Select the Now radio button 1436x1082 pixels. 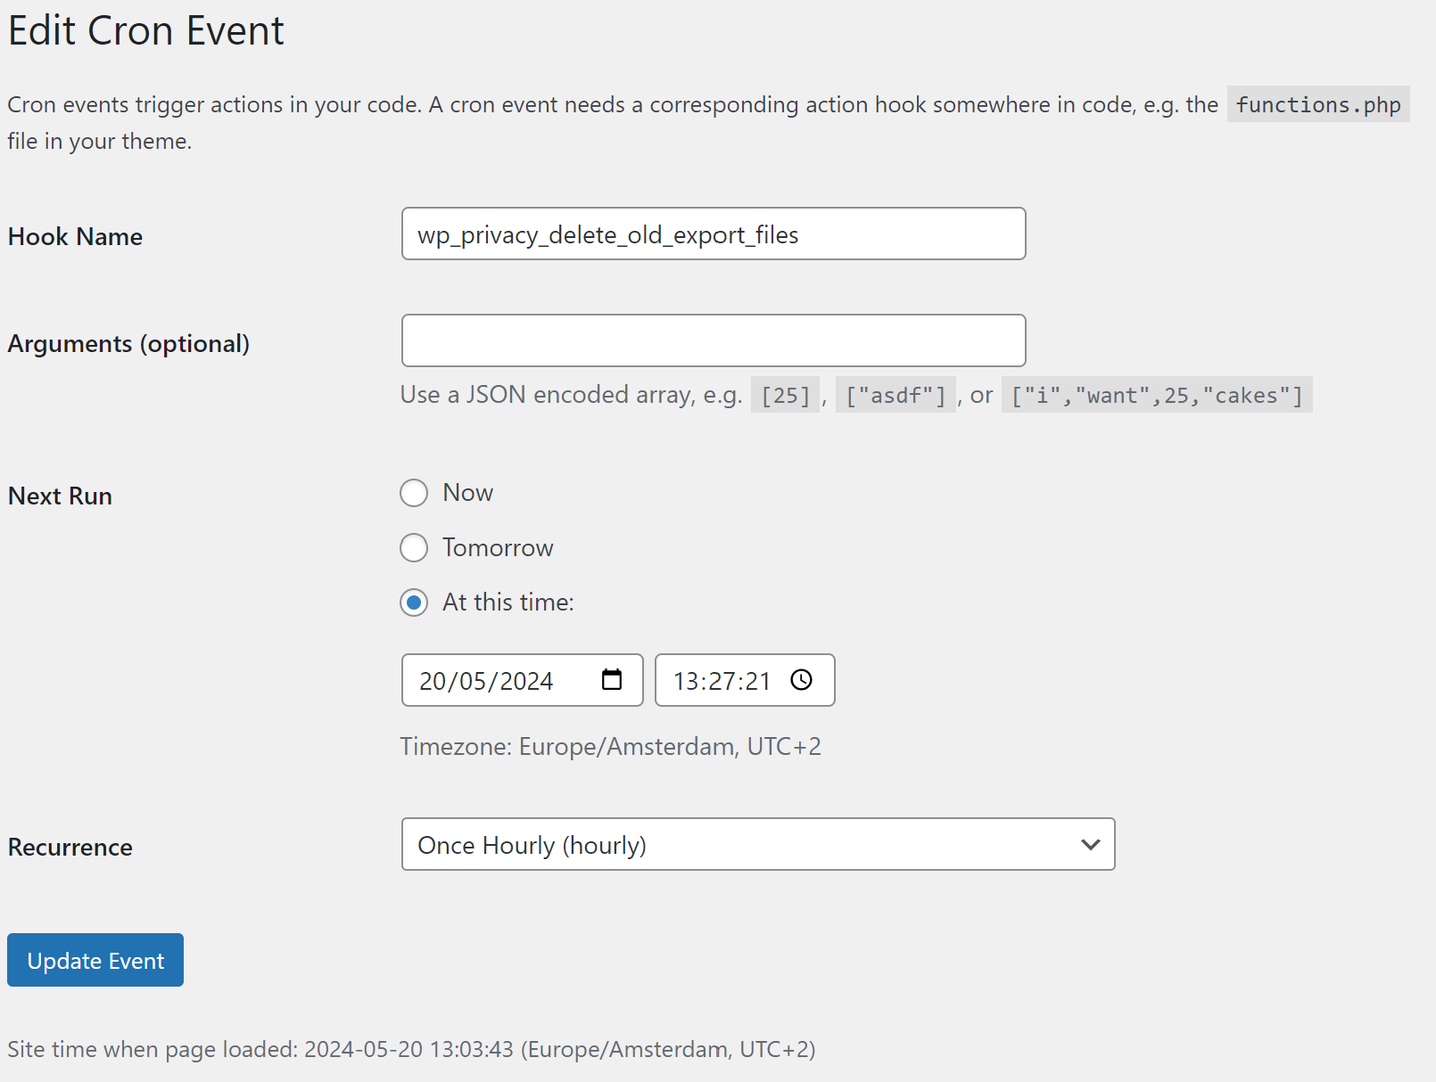point(414,493)
